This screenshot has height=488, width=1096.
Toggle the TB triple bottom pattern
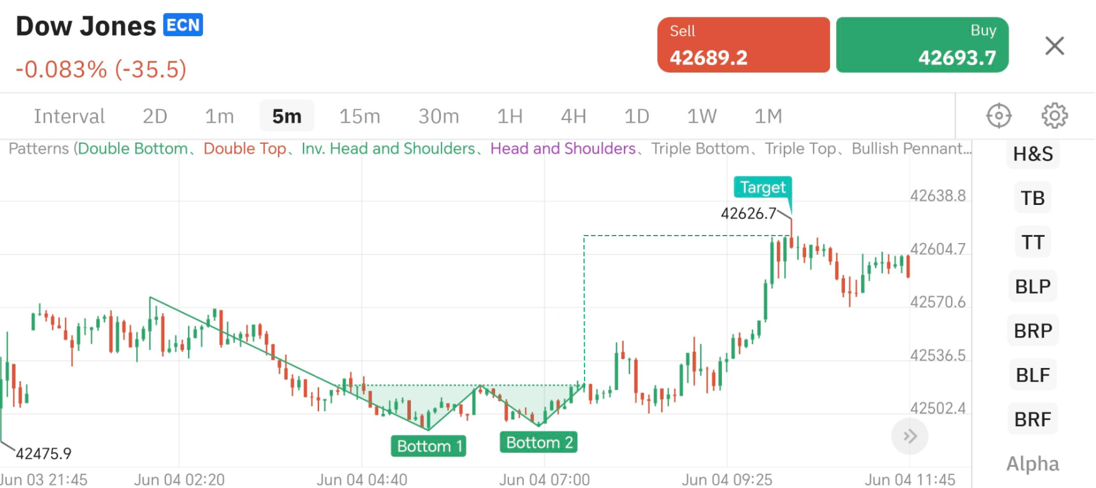click(1032, 198)
